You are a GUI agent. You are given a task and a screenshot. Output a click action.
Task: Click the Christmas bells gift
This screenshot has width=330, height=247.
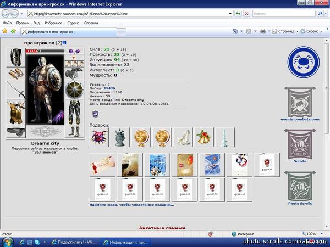pyautogui.click(x=204, y=137)
